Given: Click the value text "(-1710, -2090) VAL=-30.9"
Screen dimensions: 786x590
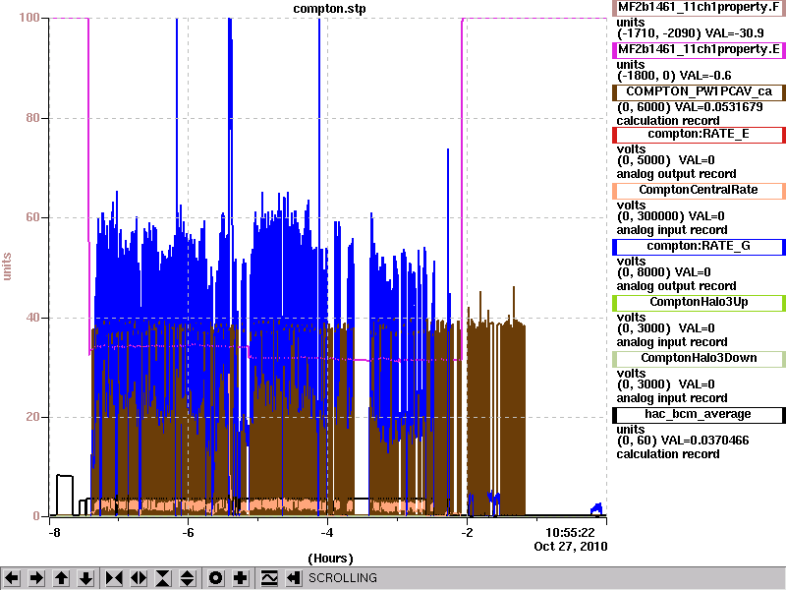Looking at the screenshot, I should [690, 33].
